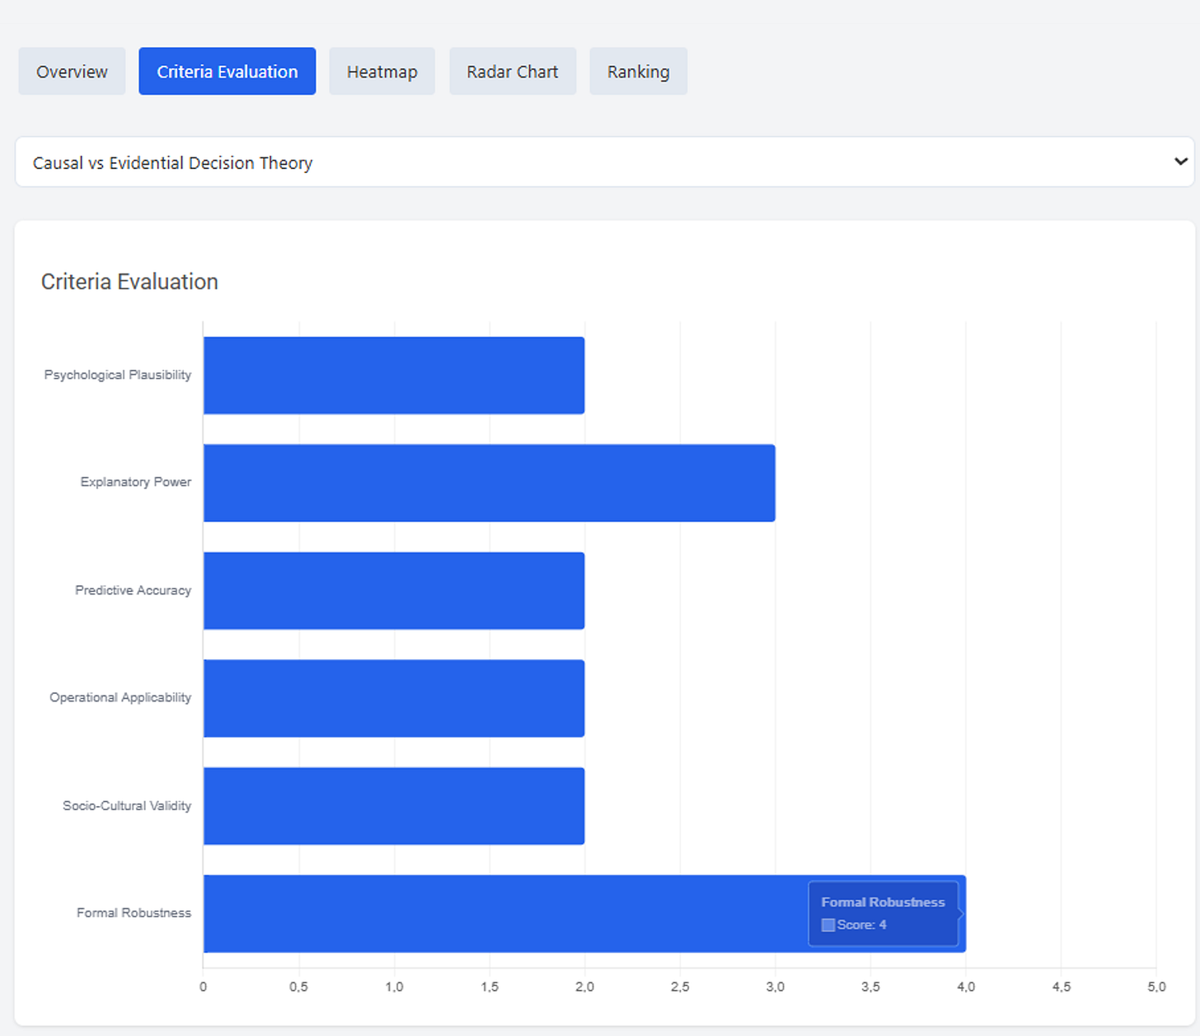Click the 5,0 x-axis tick label

coord(1156,987)
